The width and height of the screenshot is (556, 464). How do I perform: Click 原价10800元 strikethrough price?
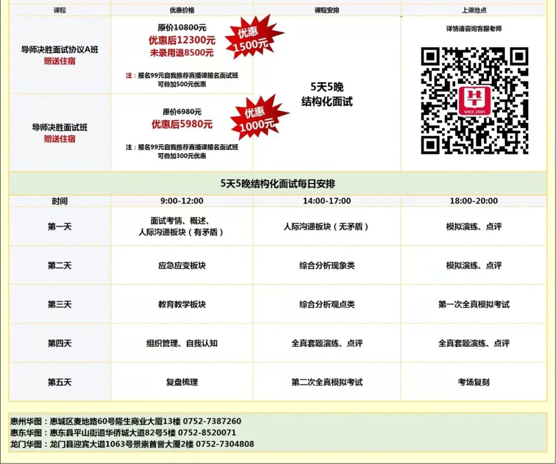(x=182, y=28)
